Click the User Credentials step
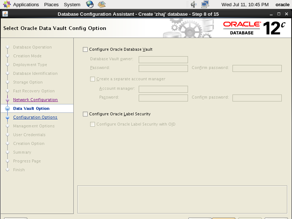The width and height of the screenshot is (292, 219). tap(29, 135)
